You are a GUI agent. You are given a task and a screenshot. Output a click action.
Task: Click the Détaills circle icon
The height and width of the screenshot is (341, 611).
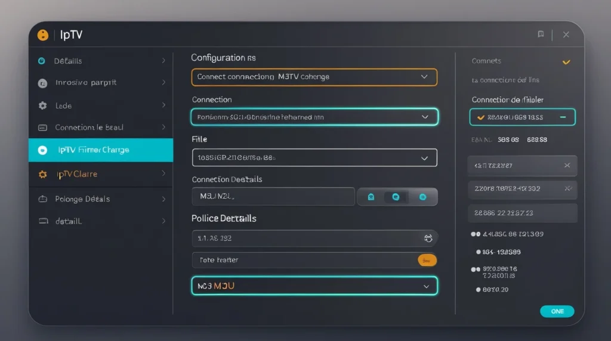42,61
